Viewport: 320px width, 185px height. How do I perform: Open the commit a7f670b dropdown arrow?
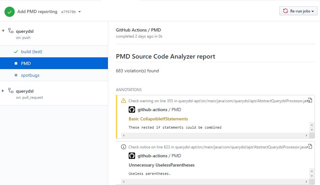click(80, 12)
